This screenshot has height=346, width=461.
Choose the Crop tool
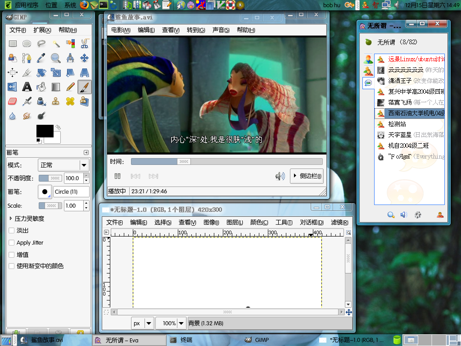coord(27,73)
